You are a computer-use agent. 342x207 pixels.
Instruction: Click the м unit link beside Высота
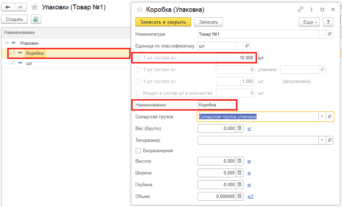(x=249, y=161)
